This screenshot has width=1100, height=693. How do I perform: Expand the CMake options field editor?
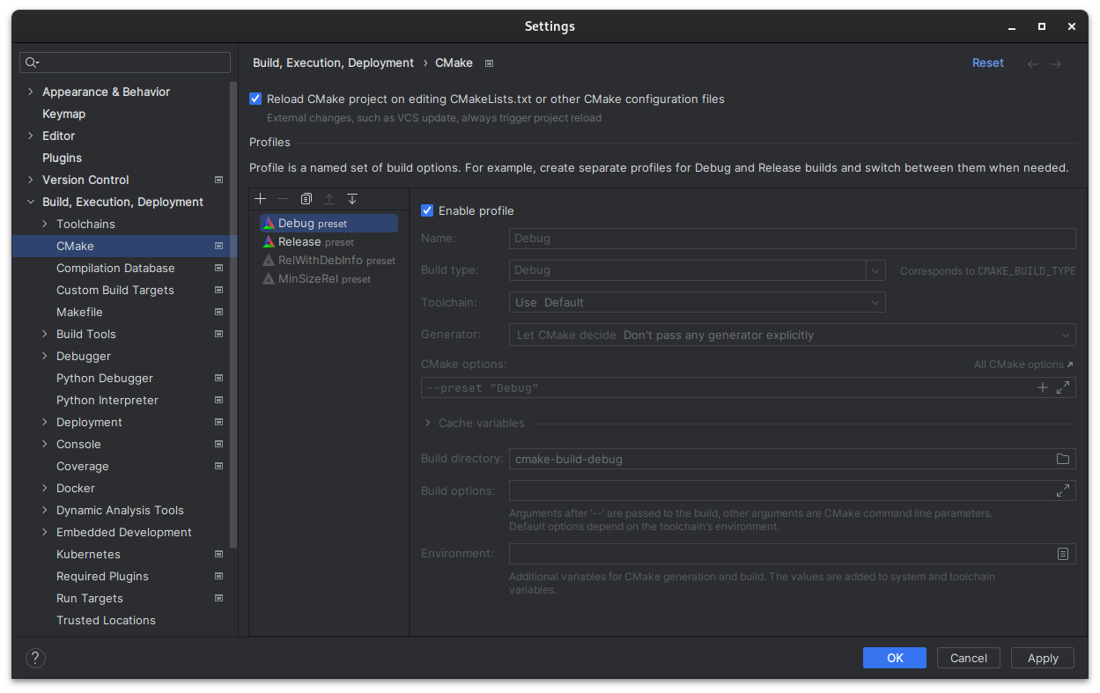[1061, 387]
